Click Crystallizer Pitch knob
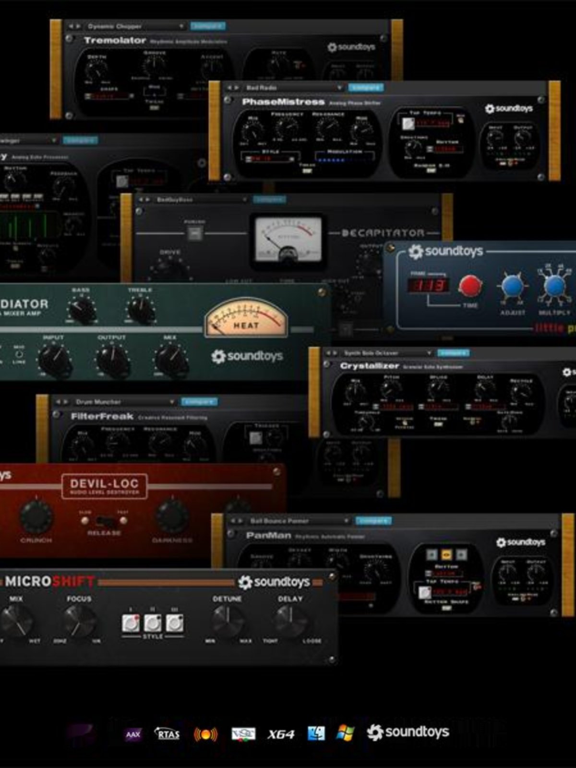The width and height of the screenshot is (576, 768). 391,390
